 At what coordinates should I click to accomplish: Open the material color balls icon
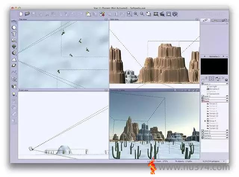pyautogui.click(x=102, y=14)
